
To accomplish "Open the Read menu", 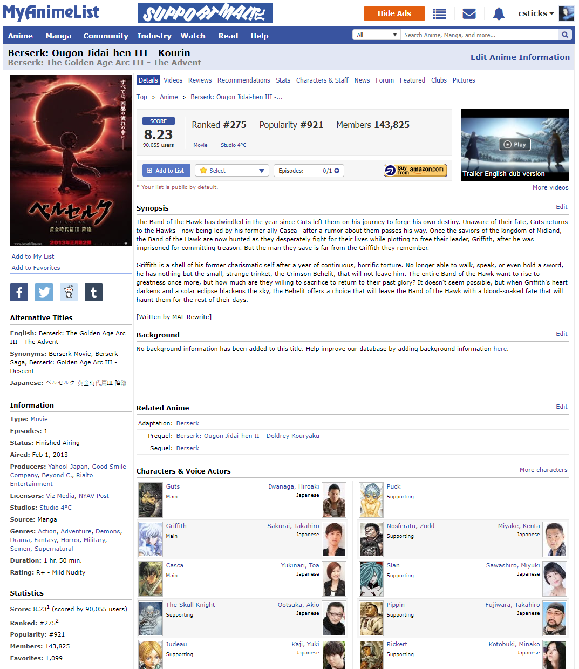I will click(228, 36).
